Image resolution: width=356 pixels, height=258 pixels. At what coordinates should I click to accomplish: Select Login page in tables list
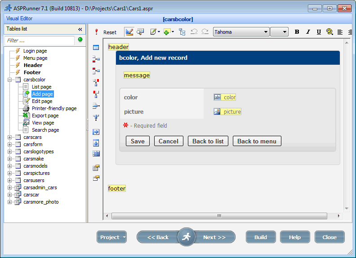click(35, 51)
